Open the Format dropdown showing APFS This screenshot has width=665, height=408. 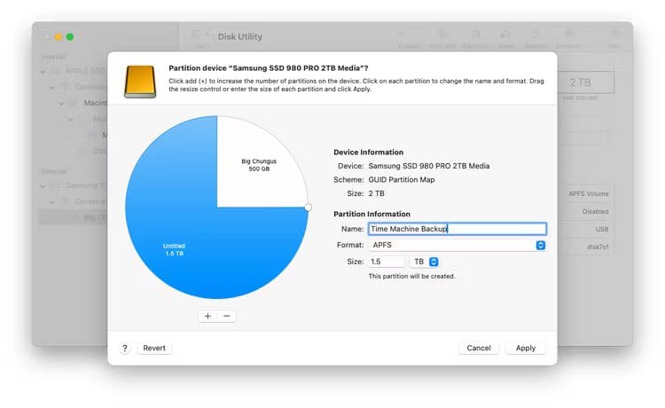tap(458, 245)
